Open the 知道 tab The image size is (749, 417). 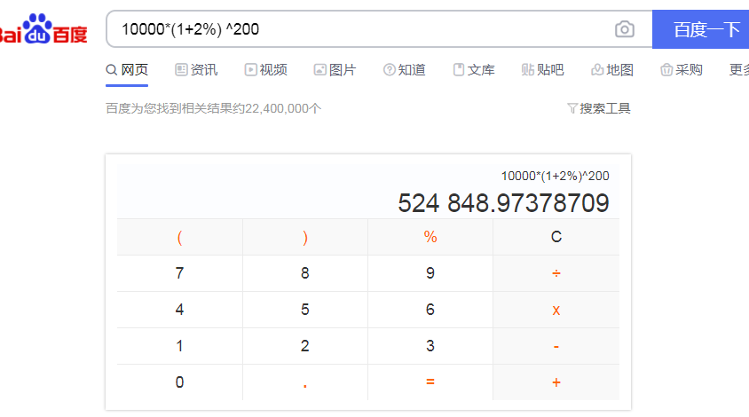404,70
